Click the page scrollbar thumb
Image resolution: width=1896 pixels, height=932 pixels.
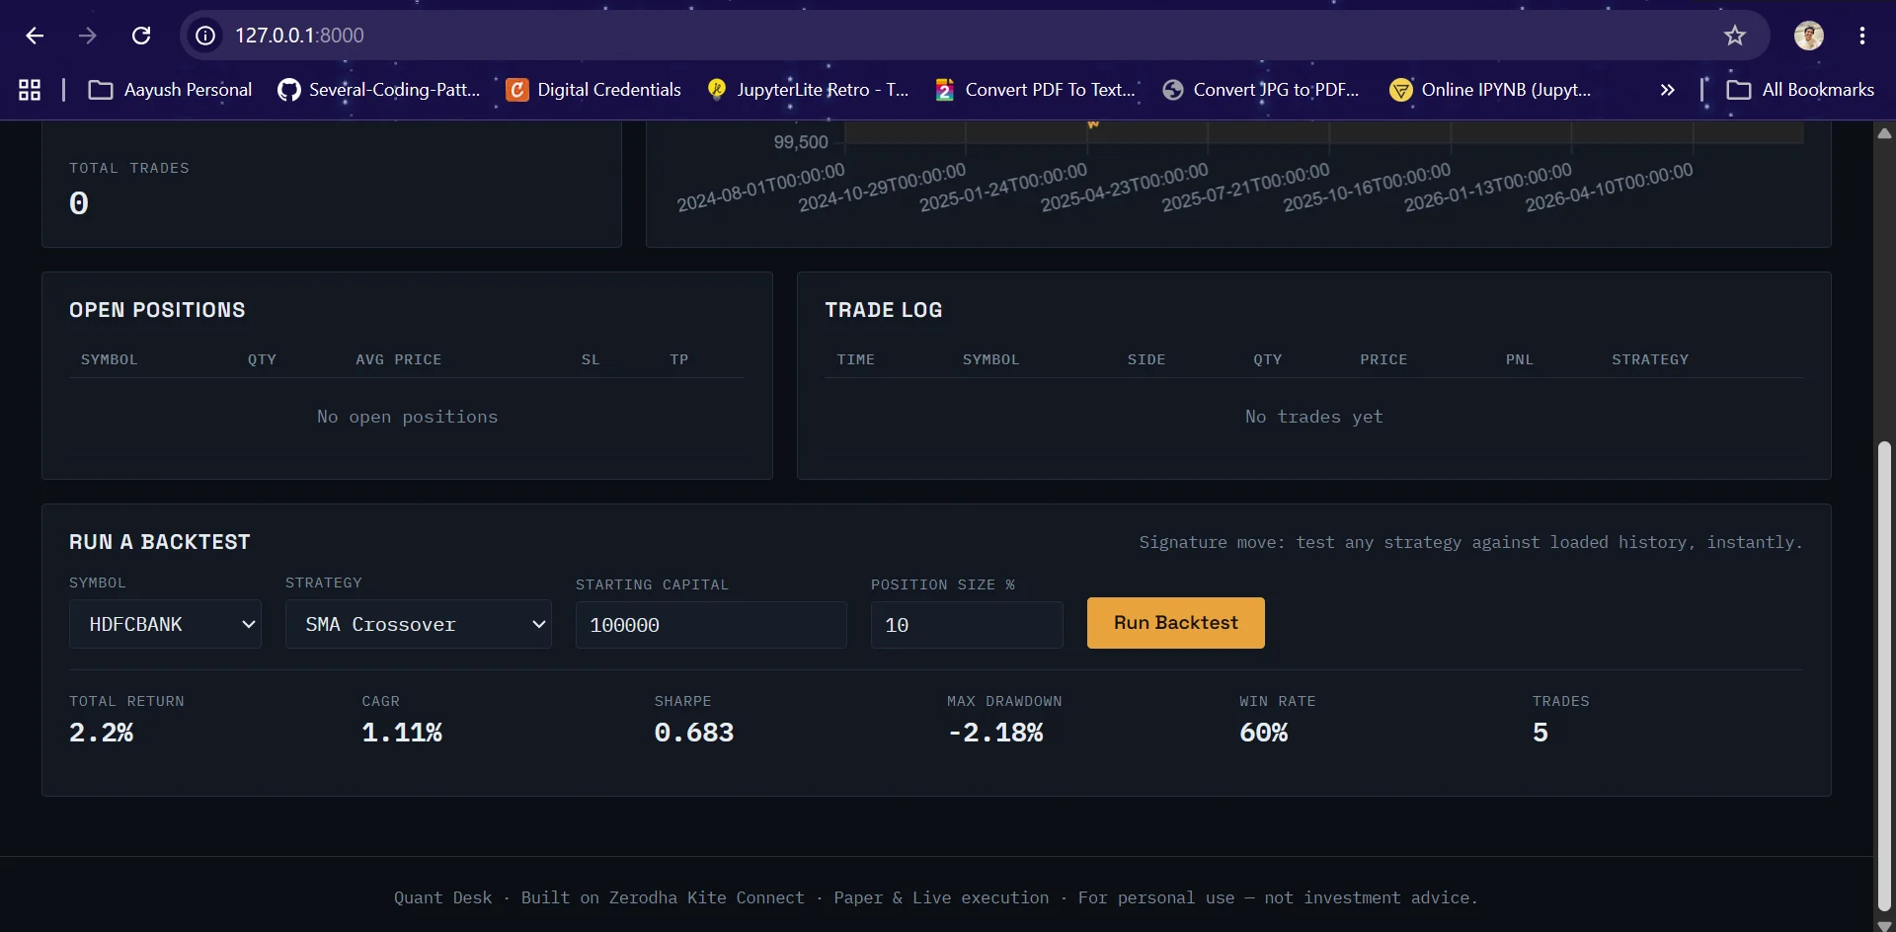(1884, 675)
